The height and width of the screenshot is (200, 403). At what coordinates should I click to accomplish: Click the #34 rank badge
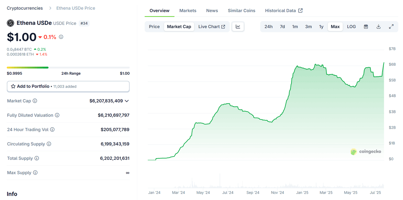click(84, 23)
